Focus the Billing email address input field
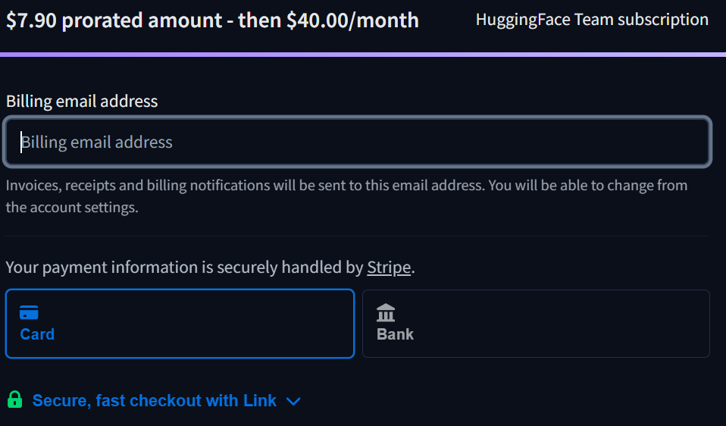Viewport: 726px width, 426px height. click(358, 142)
